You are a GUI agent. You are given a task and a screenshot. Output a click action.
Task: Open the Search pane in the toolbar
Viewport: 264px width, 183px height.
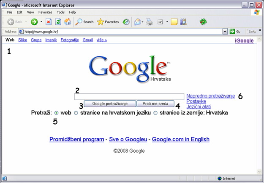pyautogui.click(x=84, y=22)
